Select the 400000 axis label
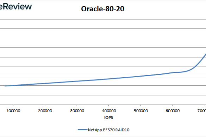206x137 pixels. (x=109, y=111)
